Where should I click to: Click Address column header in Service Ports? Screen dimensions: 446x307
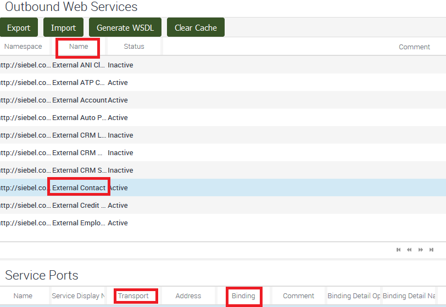point(188,296)
